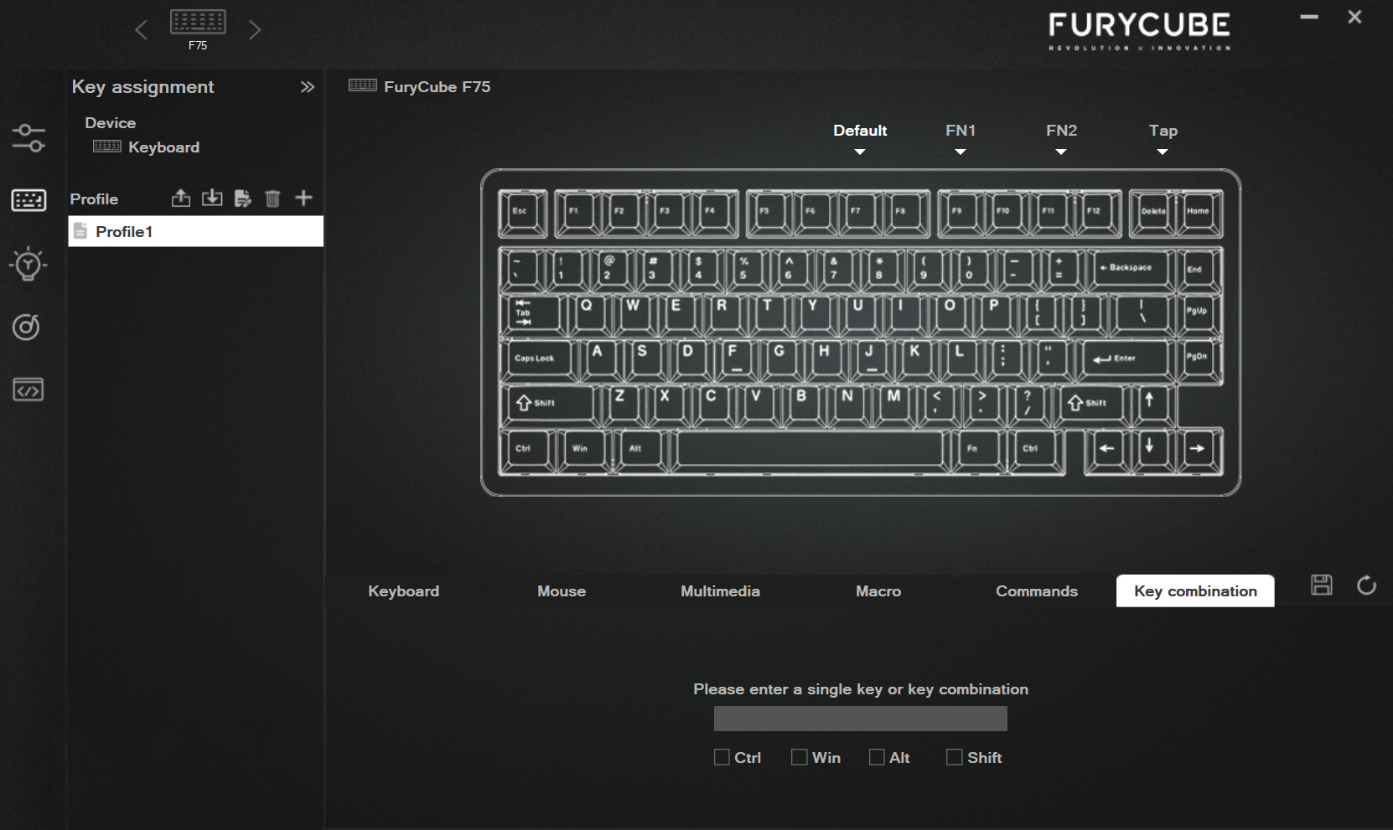Enable the Ctrl modifier checkbox
Viewport: 1393px width, 830px height.
pyautogui.click(x=722, y=757)
